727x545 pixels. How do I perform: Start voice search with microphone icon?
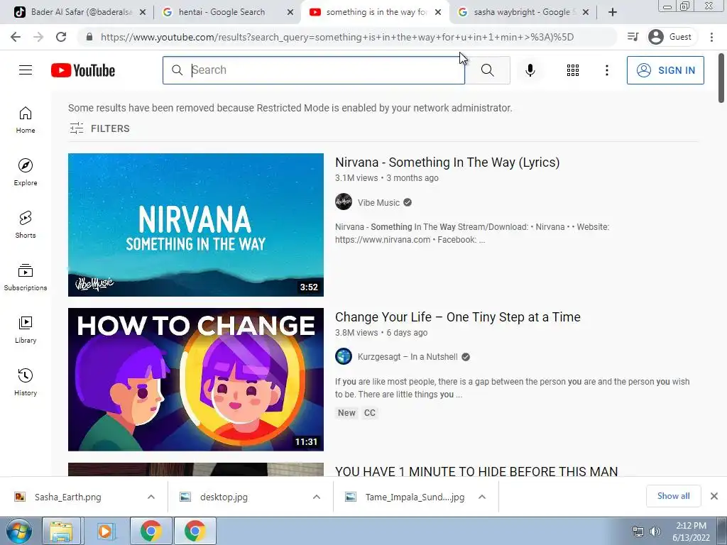pyautogui.click(x=530, y=70)
